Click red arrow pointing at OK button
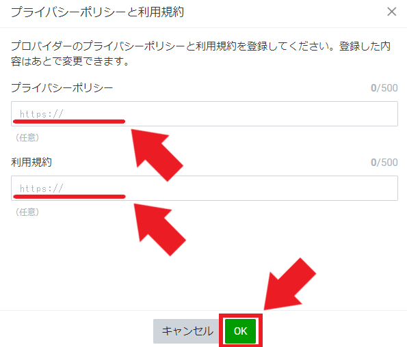 pos(290,283)
